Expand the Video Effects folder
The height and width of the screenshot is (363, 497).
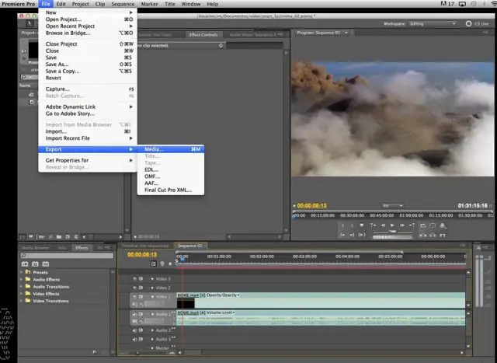tap(22, 294)
